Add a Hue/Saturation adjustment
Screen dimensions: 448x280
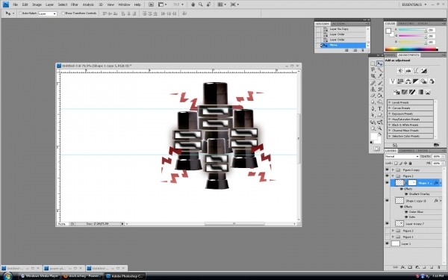400,81
